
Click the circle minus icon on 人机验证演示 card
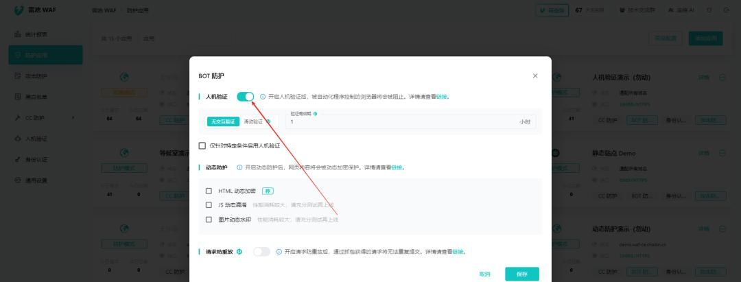pos(722,78)
